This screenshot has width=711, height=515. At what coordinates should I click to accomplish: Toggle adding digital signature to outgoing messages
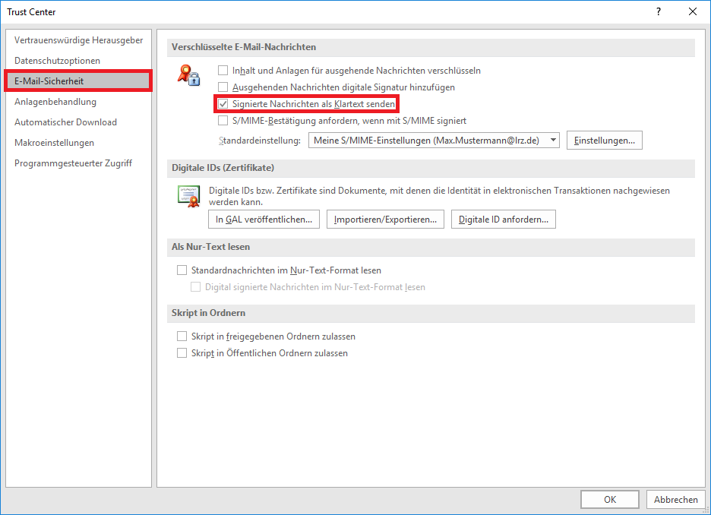click(223, 87)
